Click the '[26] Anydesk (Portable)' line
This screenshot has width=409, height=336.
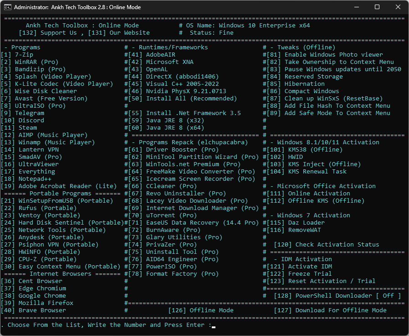pyautogui.click(x=42, y=238)
